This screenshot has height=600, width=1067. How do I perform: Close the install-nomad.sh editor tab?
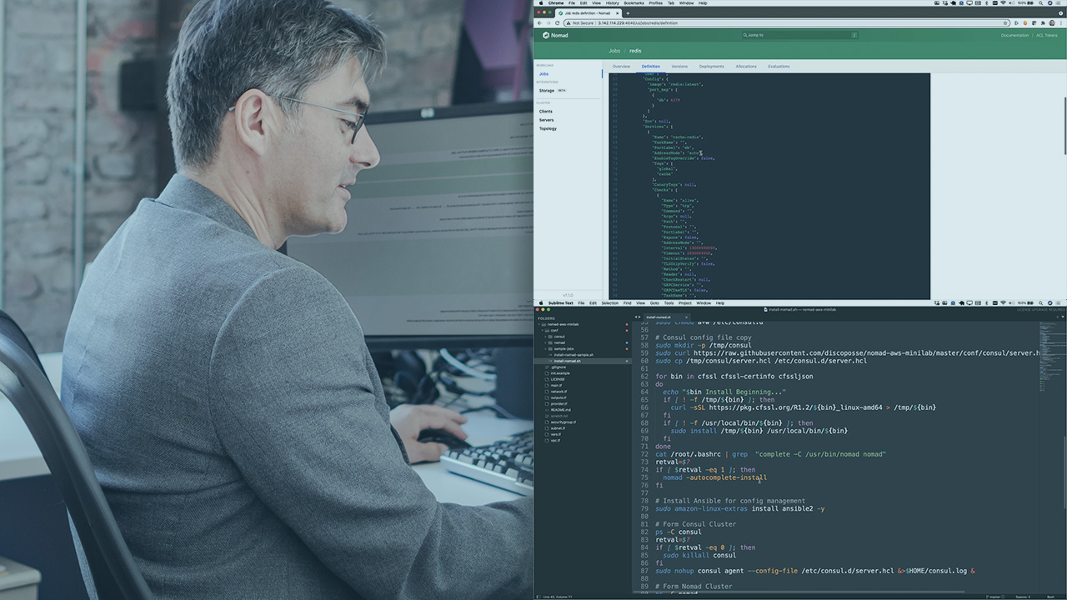click(685, 317)
